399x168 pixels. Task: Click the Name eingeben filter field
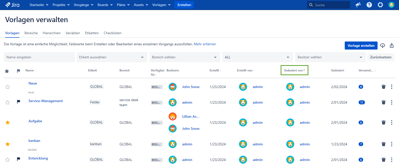(x=39, y=57)
